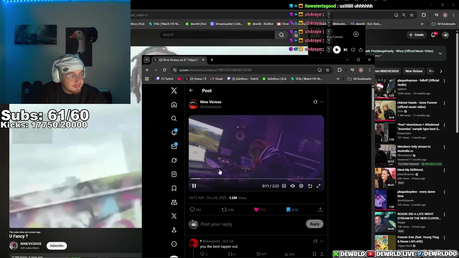
Task: Remove bookmark on Nine Vicious post
Action: pos(292,210)
